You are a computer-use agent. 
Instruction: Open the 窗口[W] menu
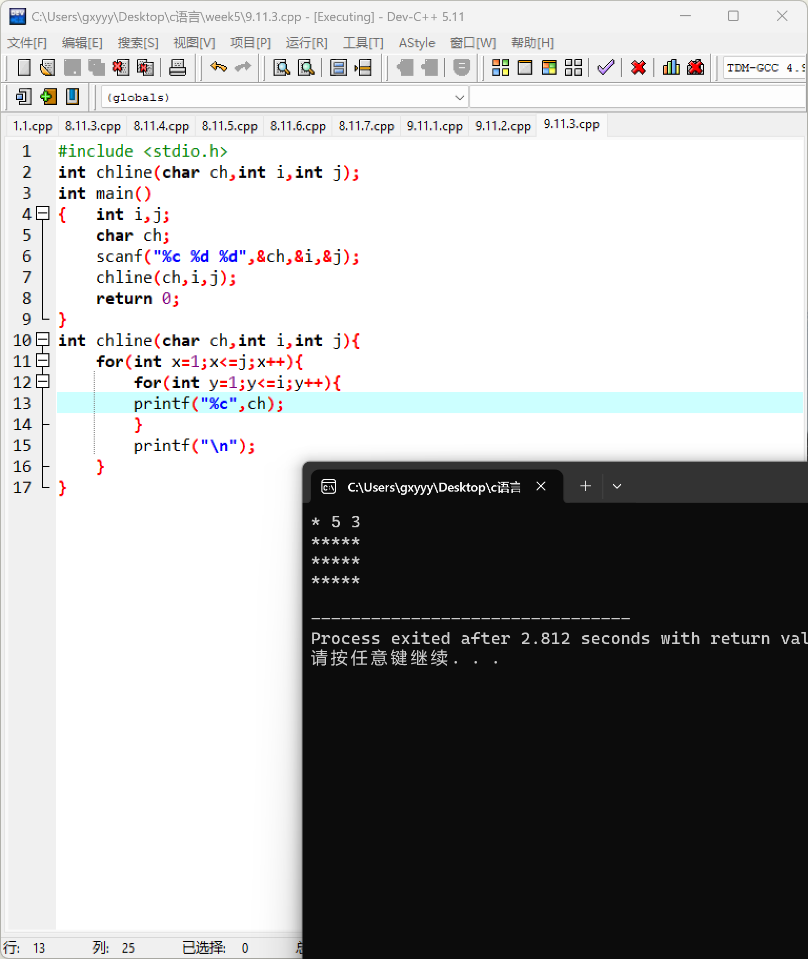(473, 43)
